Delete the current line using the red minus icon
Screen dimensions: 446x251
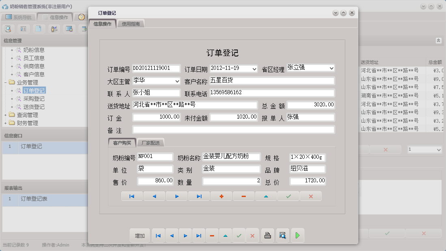click(244, 196)
